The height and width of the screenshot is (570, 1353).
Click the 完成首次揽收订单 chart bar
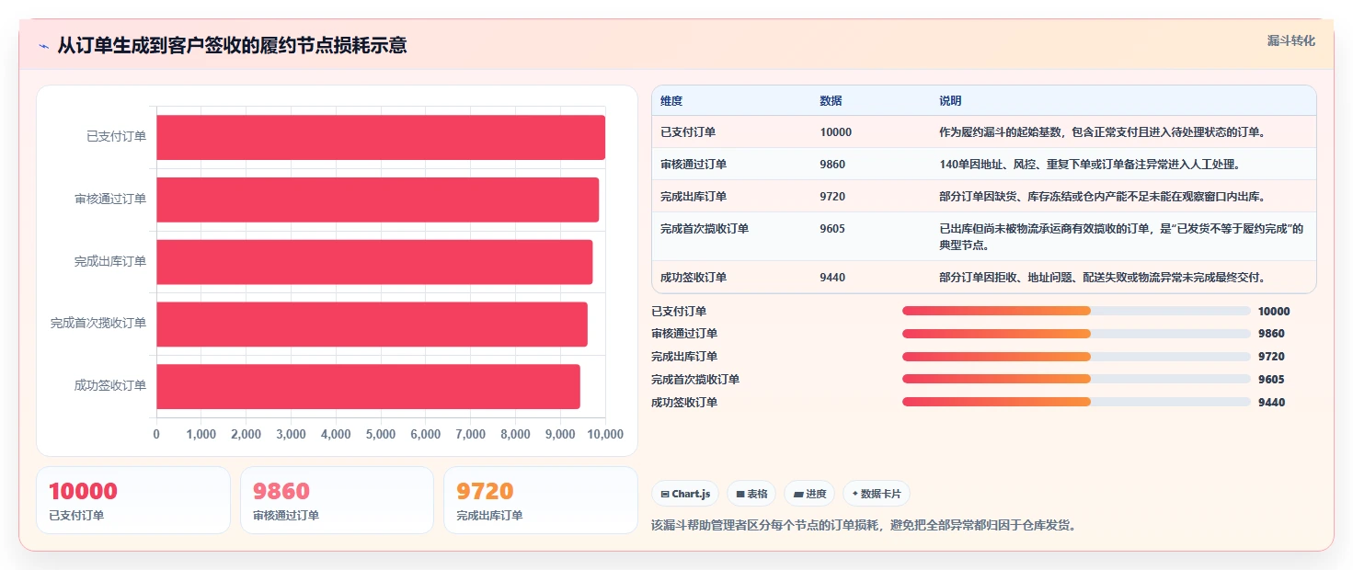[372, 324]
